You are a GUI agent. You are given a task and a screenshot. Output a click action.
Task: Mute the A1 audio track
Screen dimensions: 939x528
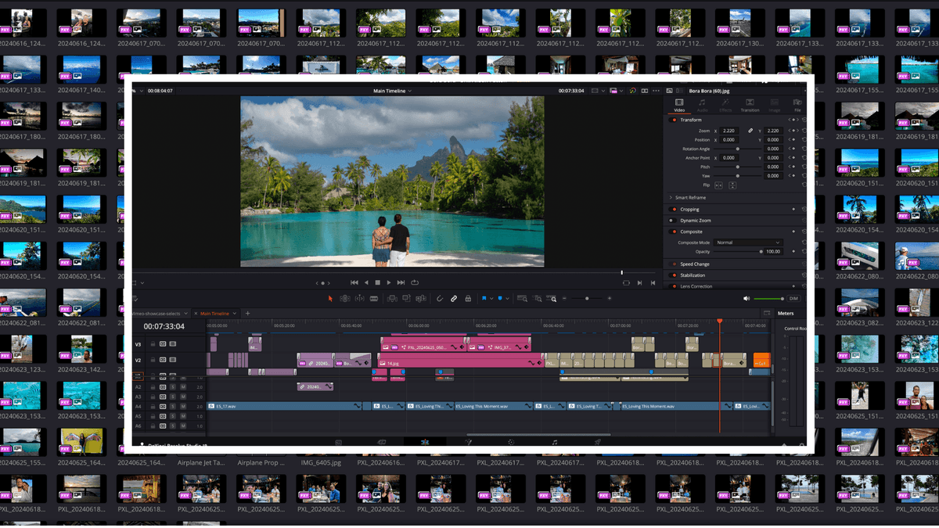point(183,378)
